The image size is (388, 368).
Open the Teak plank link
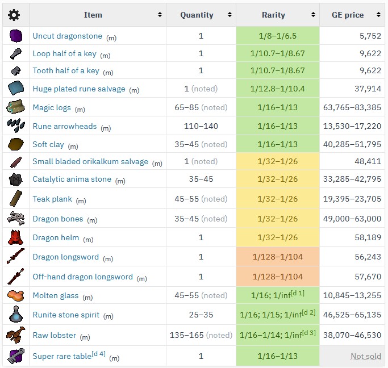point(52,199)
